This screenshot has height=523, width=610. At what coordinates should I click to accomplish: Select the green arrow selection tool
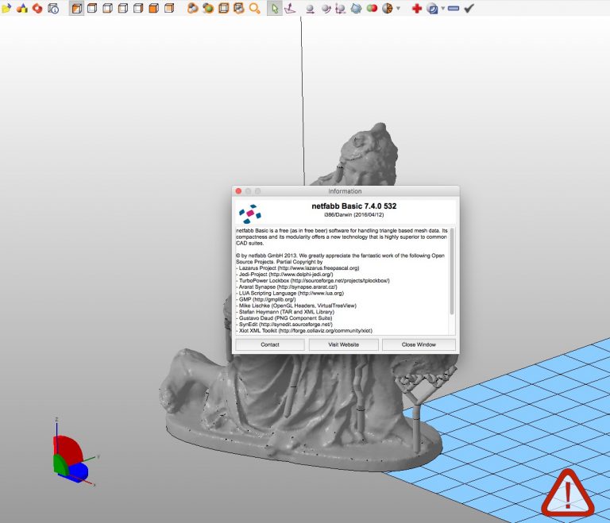(274, 9)
